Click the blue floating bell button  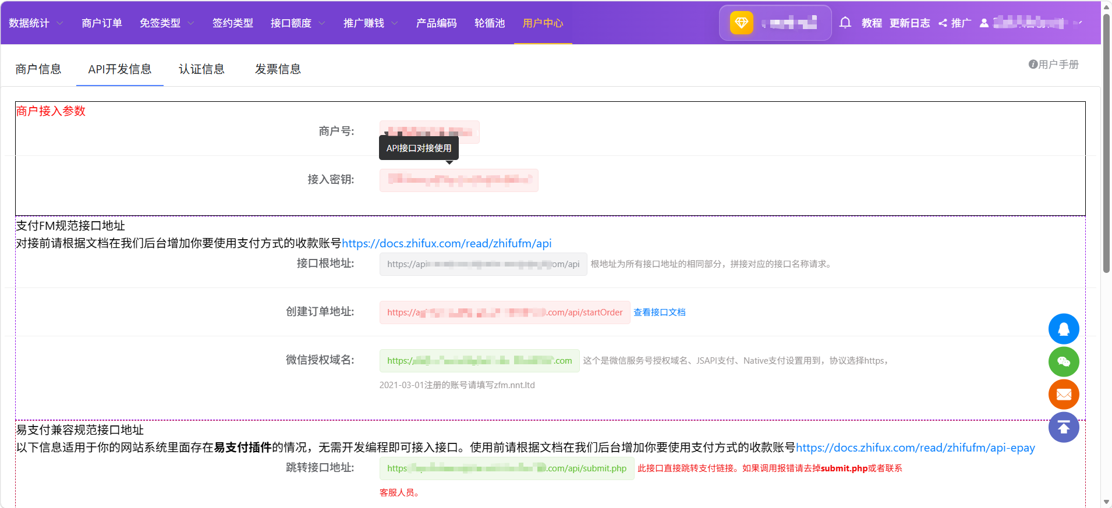[1064, 329]
